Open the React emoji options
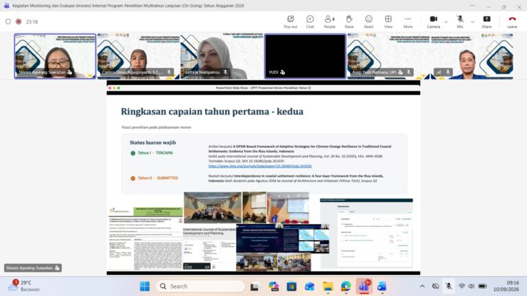This screenshot has height=296, width=527. (368, 22)
